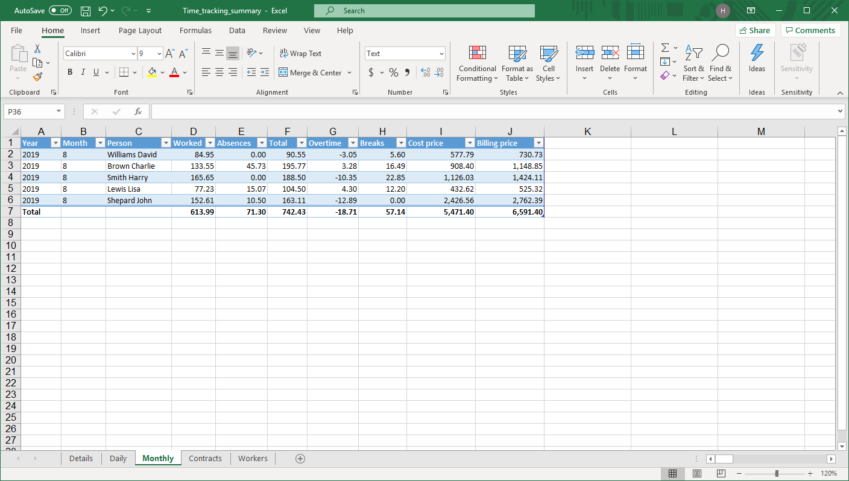This screenshot has width=849, height=481.
Task: Add a new sheet with plus icon
Action: click(x=300, y=459)
